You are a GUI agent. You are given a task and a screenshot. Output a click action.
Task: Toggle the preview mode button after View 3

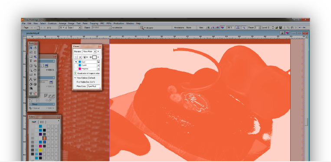[x=223, y=27]
